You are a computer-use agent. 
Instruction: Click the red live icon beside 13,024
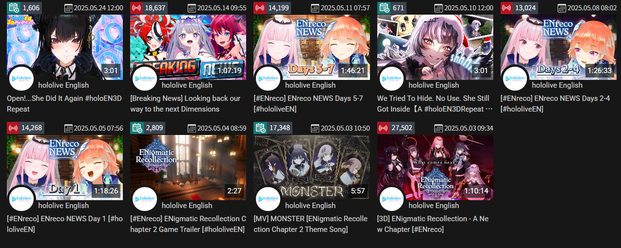click(x=507, y=8)
